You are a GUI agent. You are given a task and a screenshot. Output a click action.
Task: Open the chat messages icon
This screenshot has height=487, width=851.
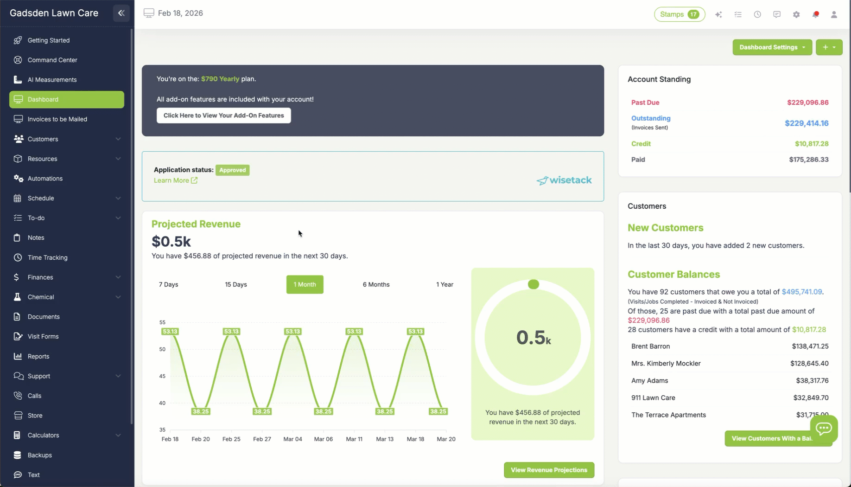pyautogui.click(x=777, y=14)
